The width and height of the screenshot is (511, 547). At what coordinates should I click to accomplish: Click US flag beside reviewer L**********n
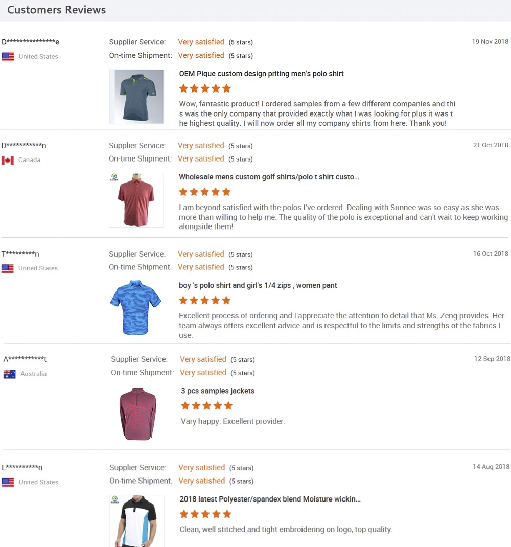pos(8,482)
